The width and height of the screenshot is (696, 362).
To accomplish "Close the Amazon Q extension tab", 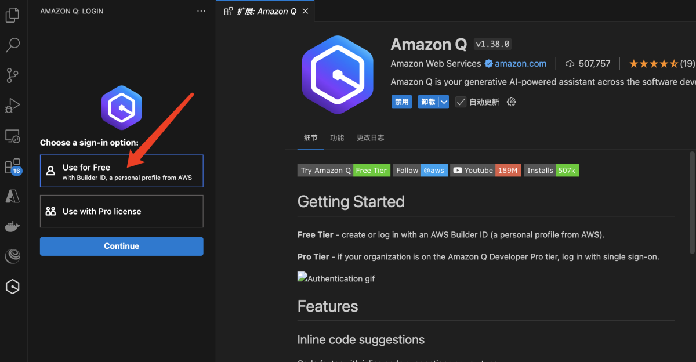I will point(306,11).
